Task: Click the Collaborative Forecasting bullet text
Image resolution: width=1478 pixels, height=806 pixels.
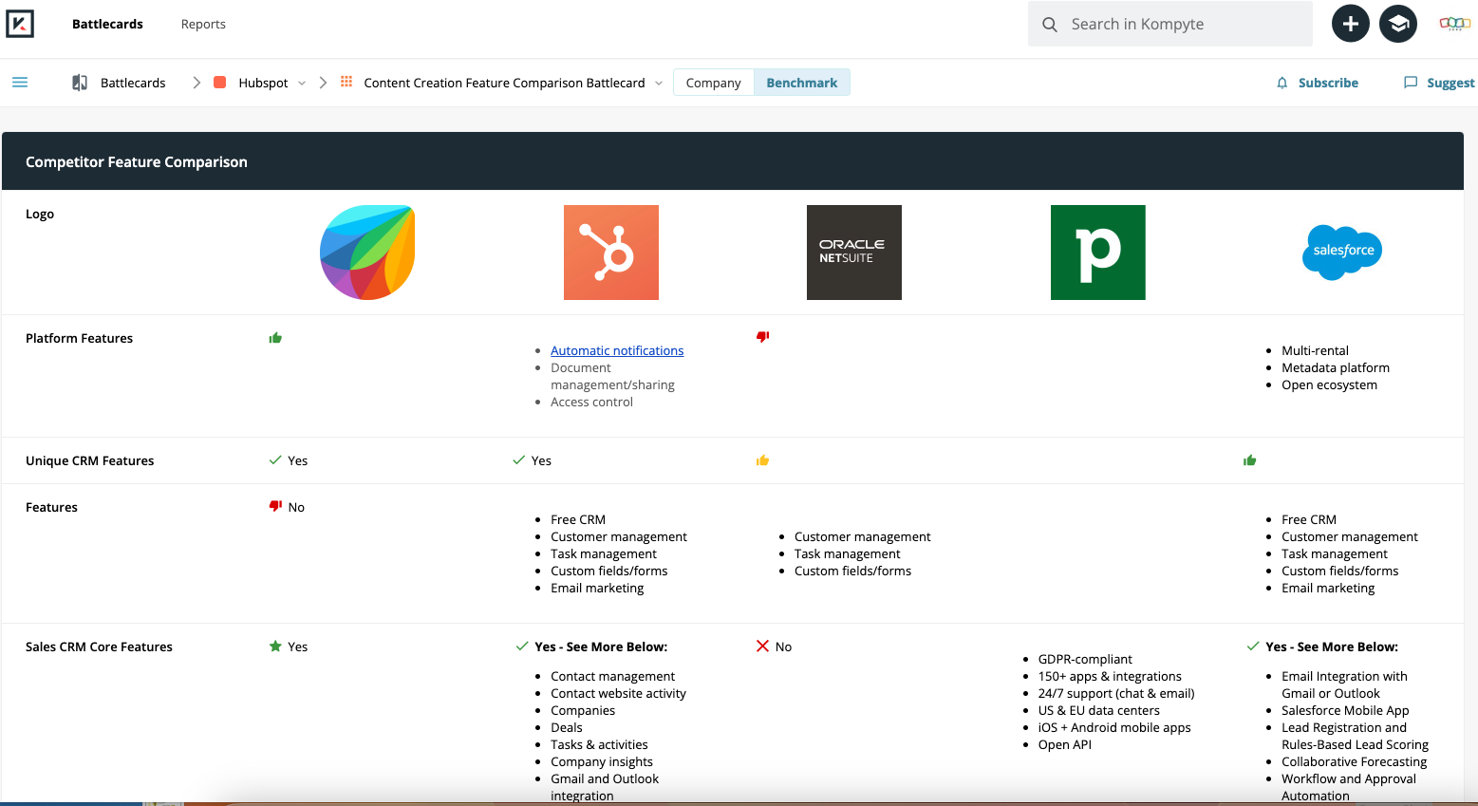Action: tap(1354, 761)
